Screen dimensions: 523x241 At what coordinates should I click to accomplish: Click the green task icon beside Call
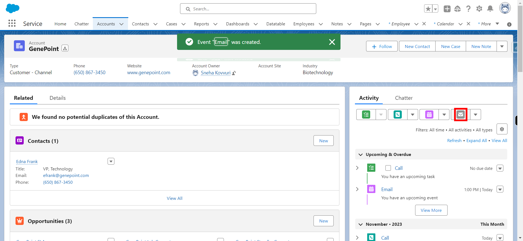click(x=371, y=168)
